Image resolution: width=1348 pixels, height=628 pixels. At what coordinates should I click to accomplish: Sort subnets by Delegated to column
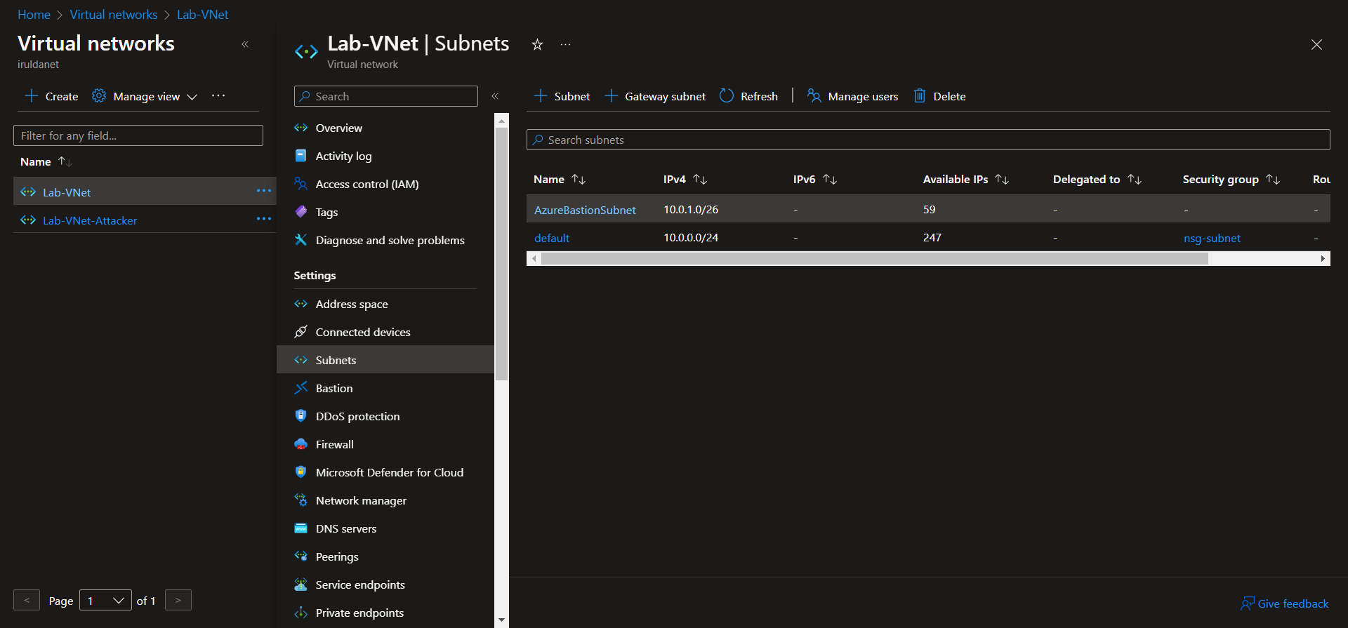[x=1097, y=180]
